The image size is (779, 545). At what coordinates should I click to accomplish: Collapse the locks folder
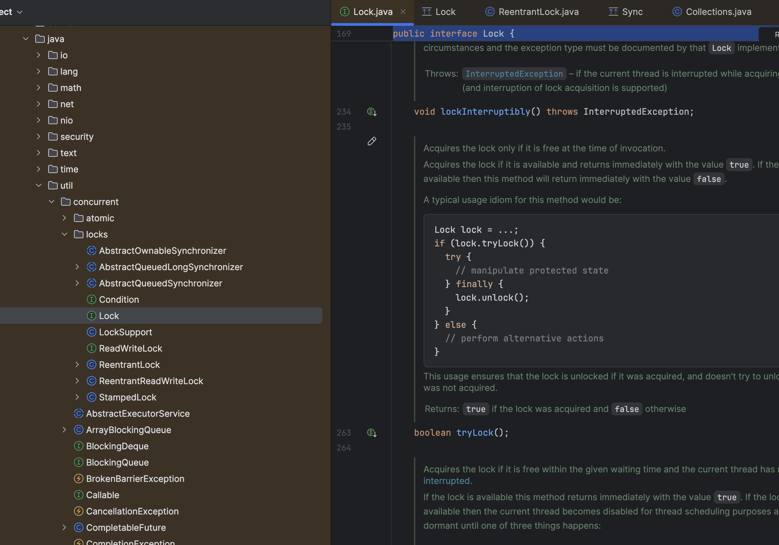coord(64,234)
